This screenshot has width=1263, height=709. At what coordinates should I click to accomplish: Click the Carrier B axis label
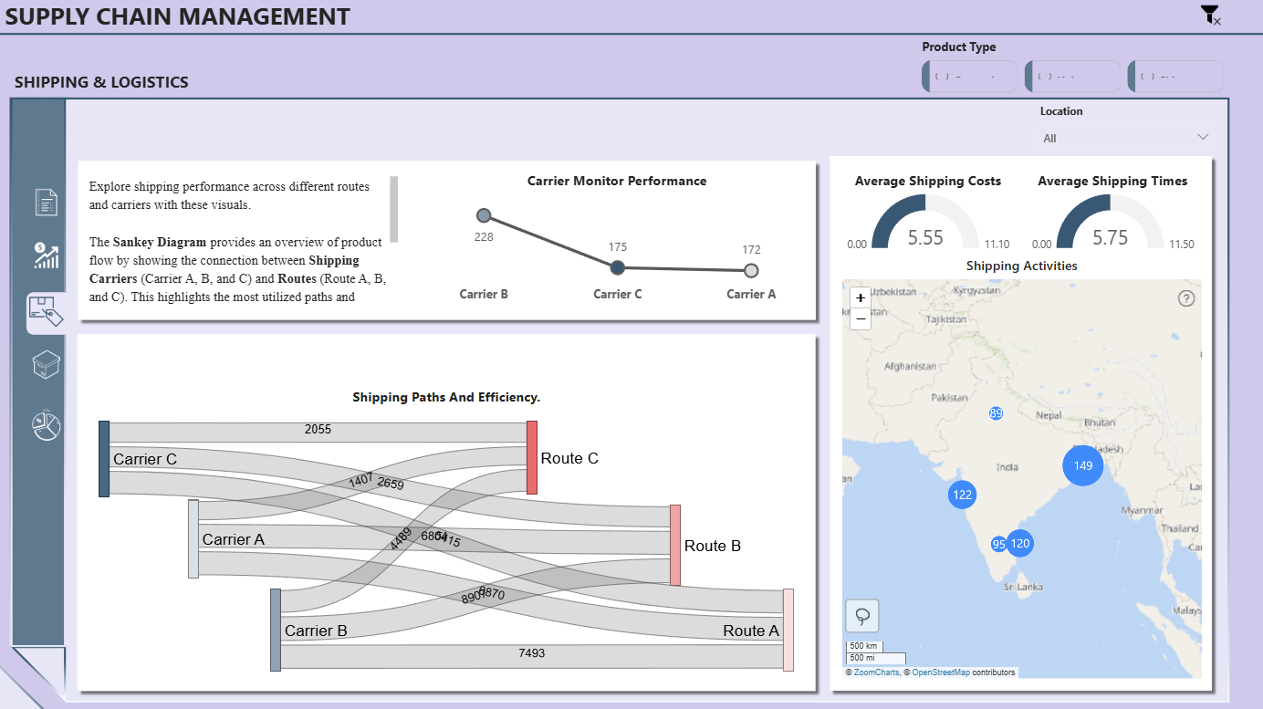pos(484,294)
